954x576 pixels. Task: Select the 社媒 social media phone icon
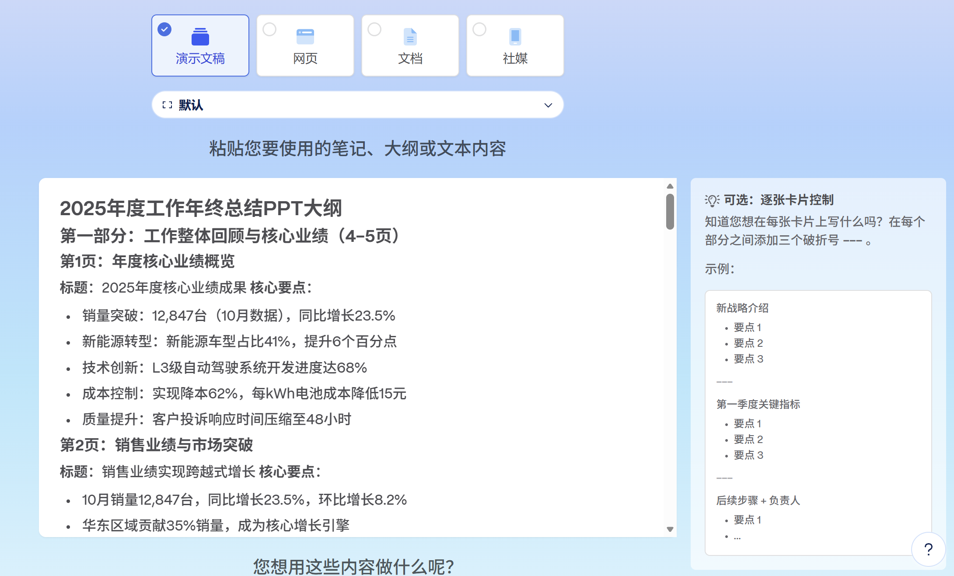514,36
